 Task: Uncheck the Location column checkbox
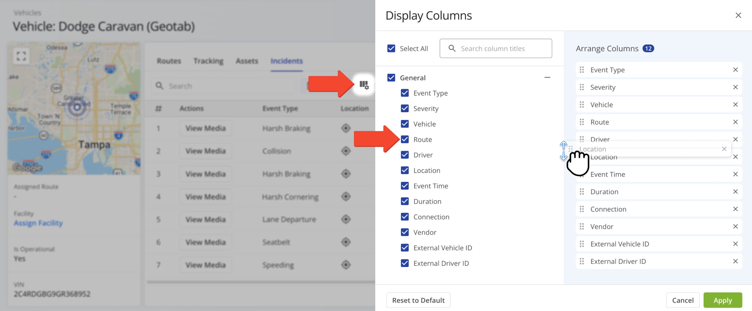(x=405, y=171)
